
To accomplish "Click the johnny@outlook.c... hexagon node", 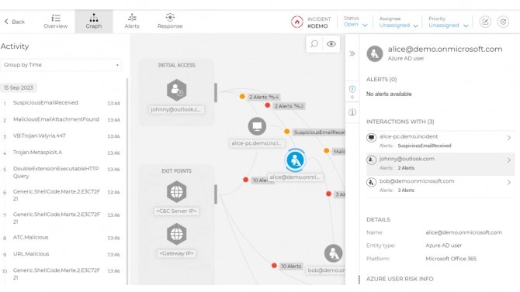I will point(176,90).
